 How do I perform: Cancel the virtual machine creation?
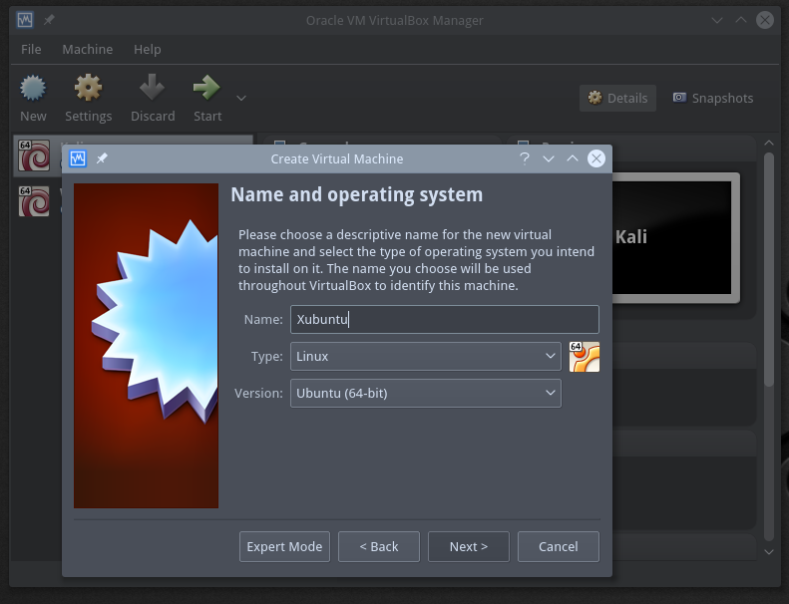click(x=559, y=546)
